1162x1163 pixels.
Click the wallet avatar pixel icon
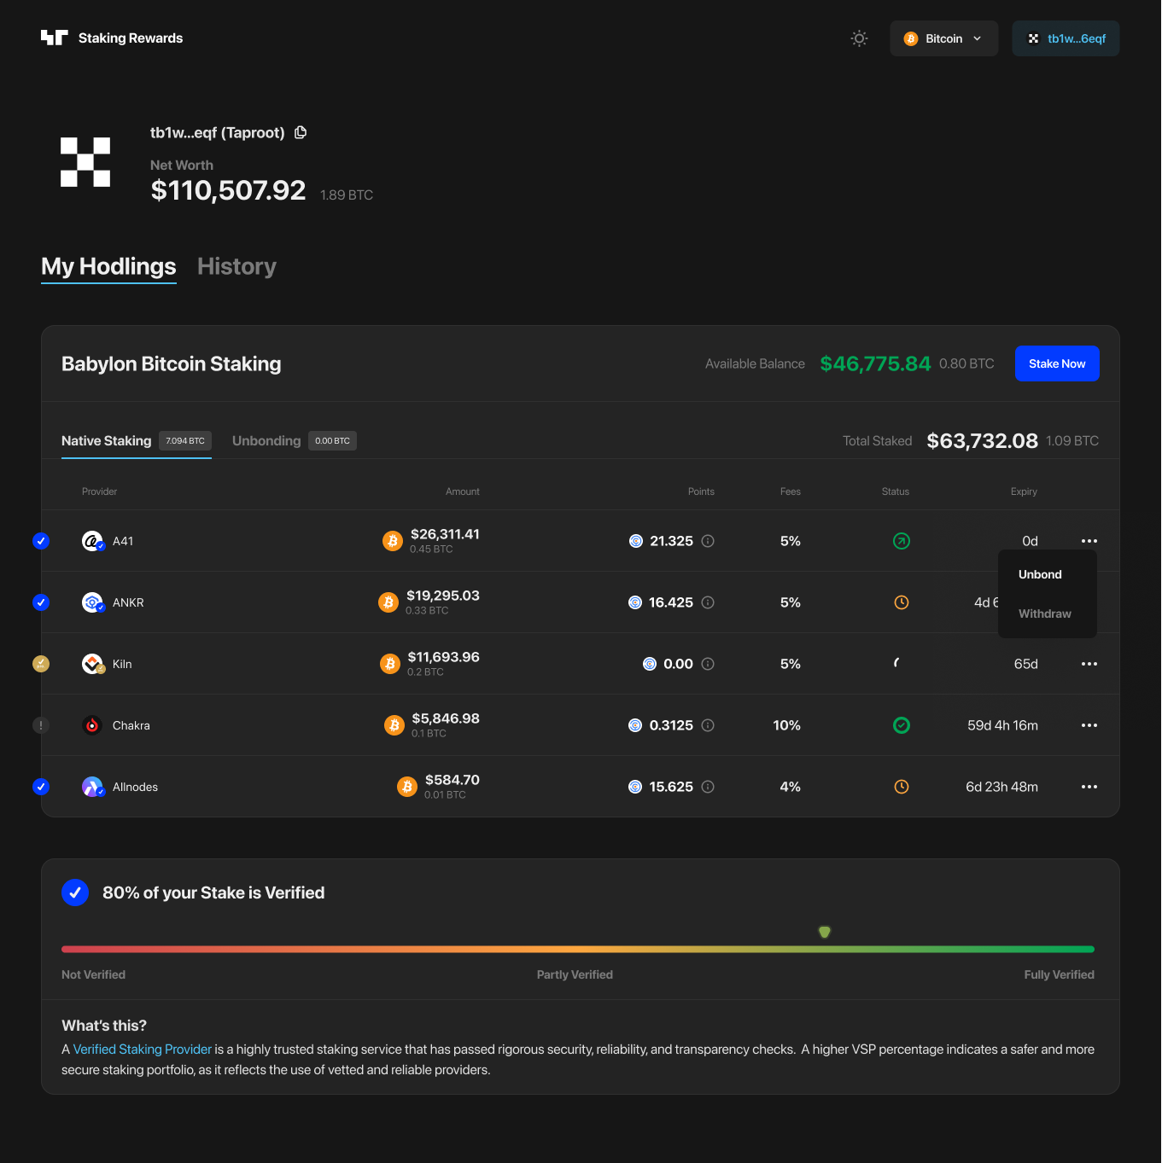[85, 162]
